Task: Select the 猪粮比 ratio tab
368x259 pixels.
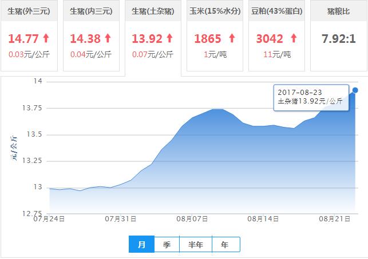Action: [339, 35]
